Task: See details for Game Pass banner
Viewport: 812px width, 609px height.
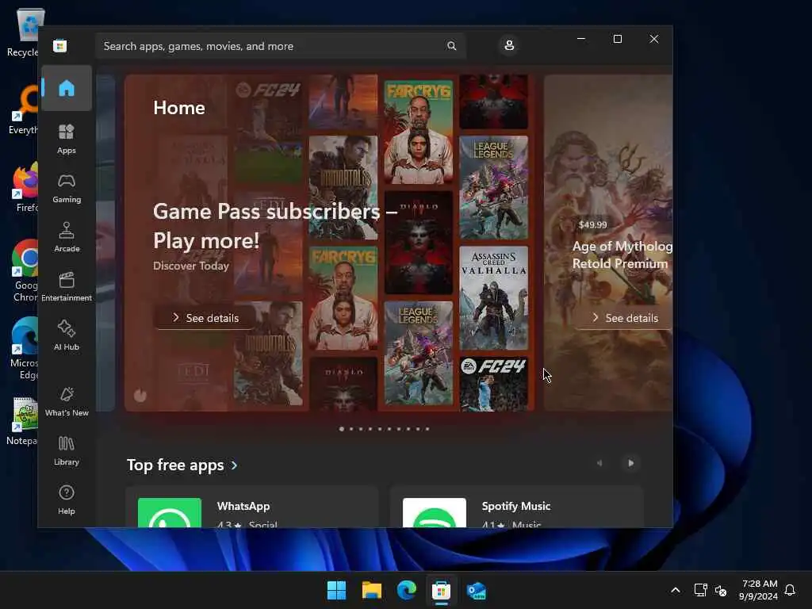Action: (x=205, y=317)
